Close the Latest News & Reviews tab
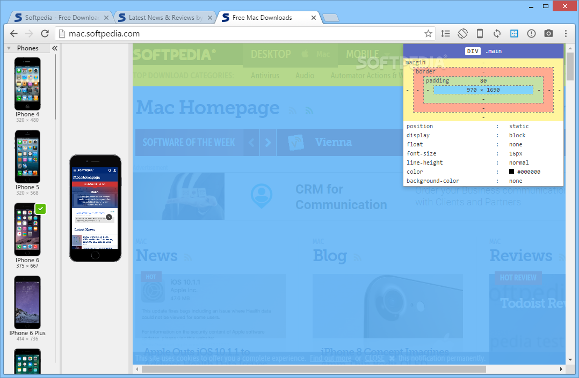 click(209, 18)
